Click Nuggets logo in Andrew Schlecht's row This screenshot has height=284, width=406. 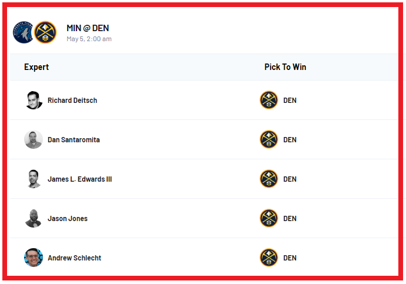coord(269,258)
